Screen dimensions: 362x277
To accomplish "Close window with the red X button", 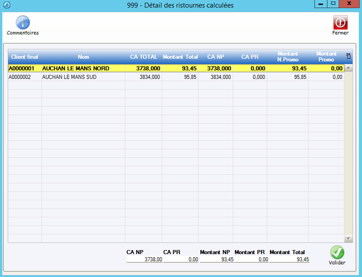I will [x=350, y=4].
